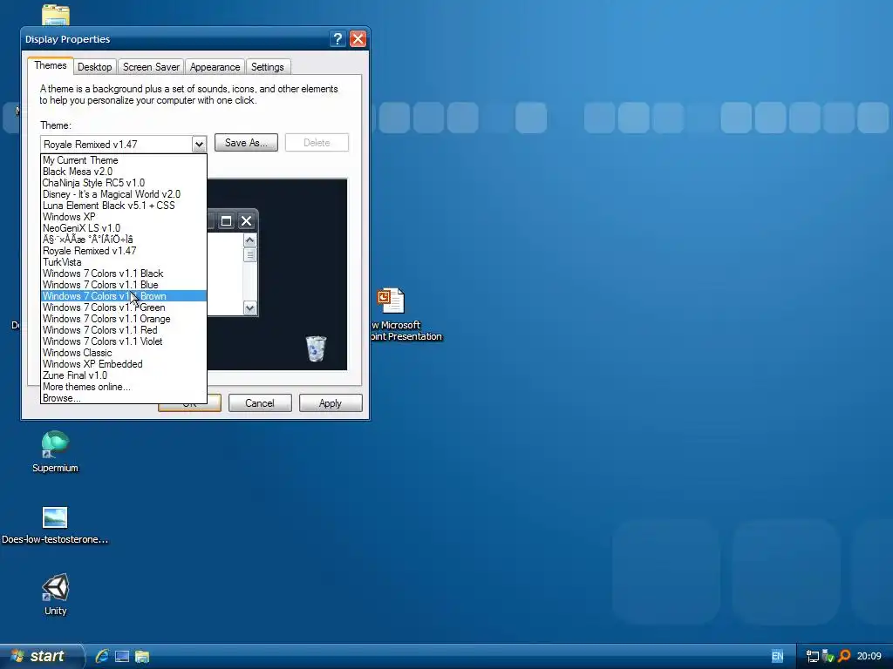The height and width of the screenshot is (669, 893).
Task: Select the Windows Classic theme
Action: [x=124, y=353]
